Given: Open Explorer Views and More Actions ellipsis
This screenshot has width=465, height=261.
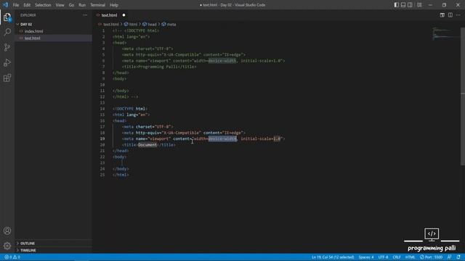Looking at the screenshot, I should [x=85, y=15].
